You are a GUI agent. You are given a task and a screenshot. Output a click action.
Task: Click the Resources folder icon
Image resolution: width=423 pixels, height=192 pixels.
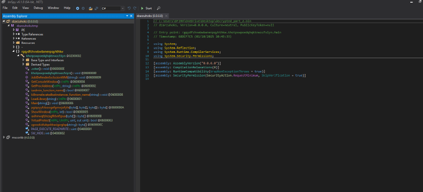pyautogui.click(x=17, y=43)
